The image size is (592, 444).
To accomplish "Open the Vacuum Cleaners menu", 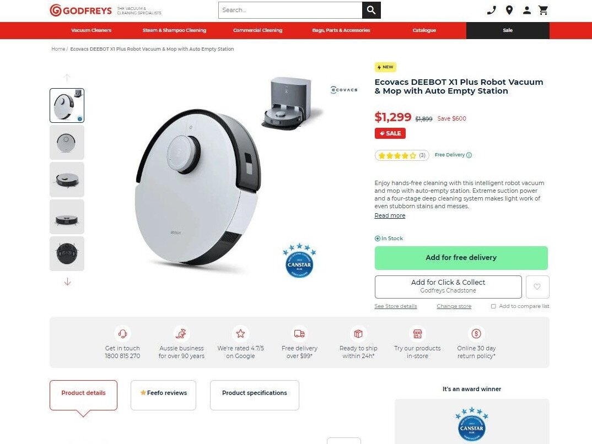I will 92,30.
